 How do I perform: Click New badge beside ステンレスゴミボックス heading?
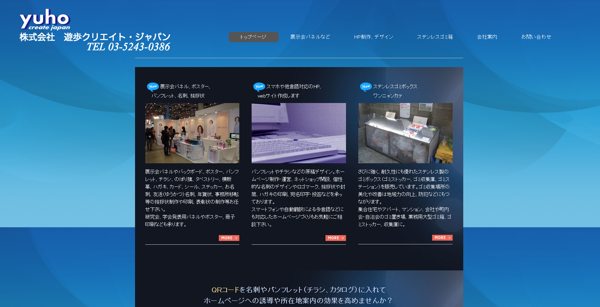click(366, 87)
